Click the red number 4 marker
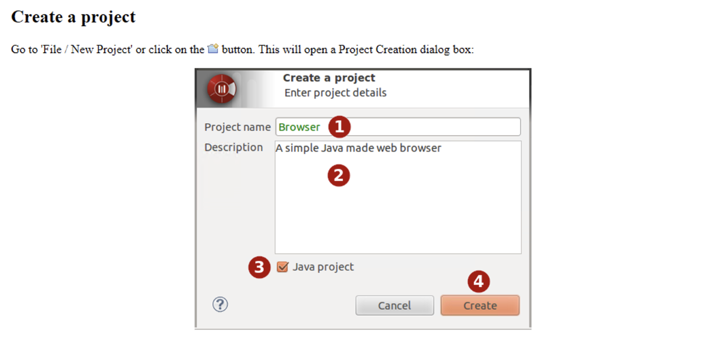The image size is (727, 344). pos(478,281)
